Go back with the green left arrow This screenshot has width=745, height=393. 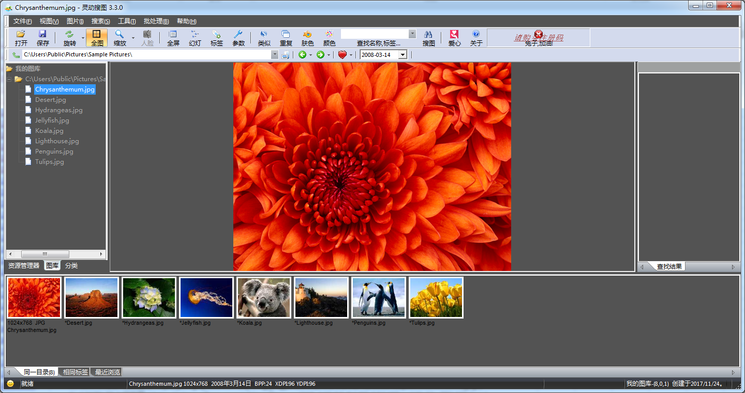pyautogui.click(x=303, y=55)
